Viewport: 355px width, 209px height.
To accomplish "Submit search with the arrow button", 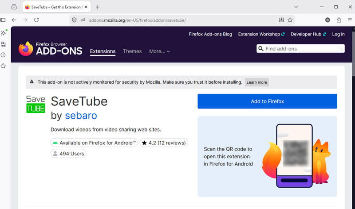I will coord(341,49).
